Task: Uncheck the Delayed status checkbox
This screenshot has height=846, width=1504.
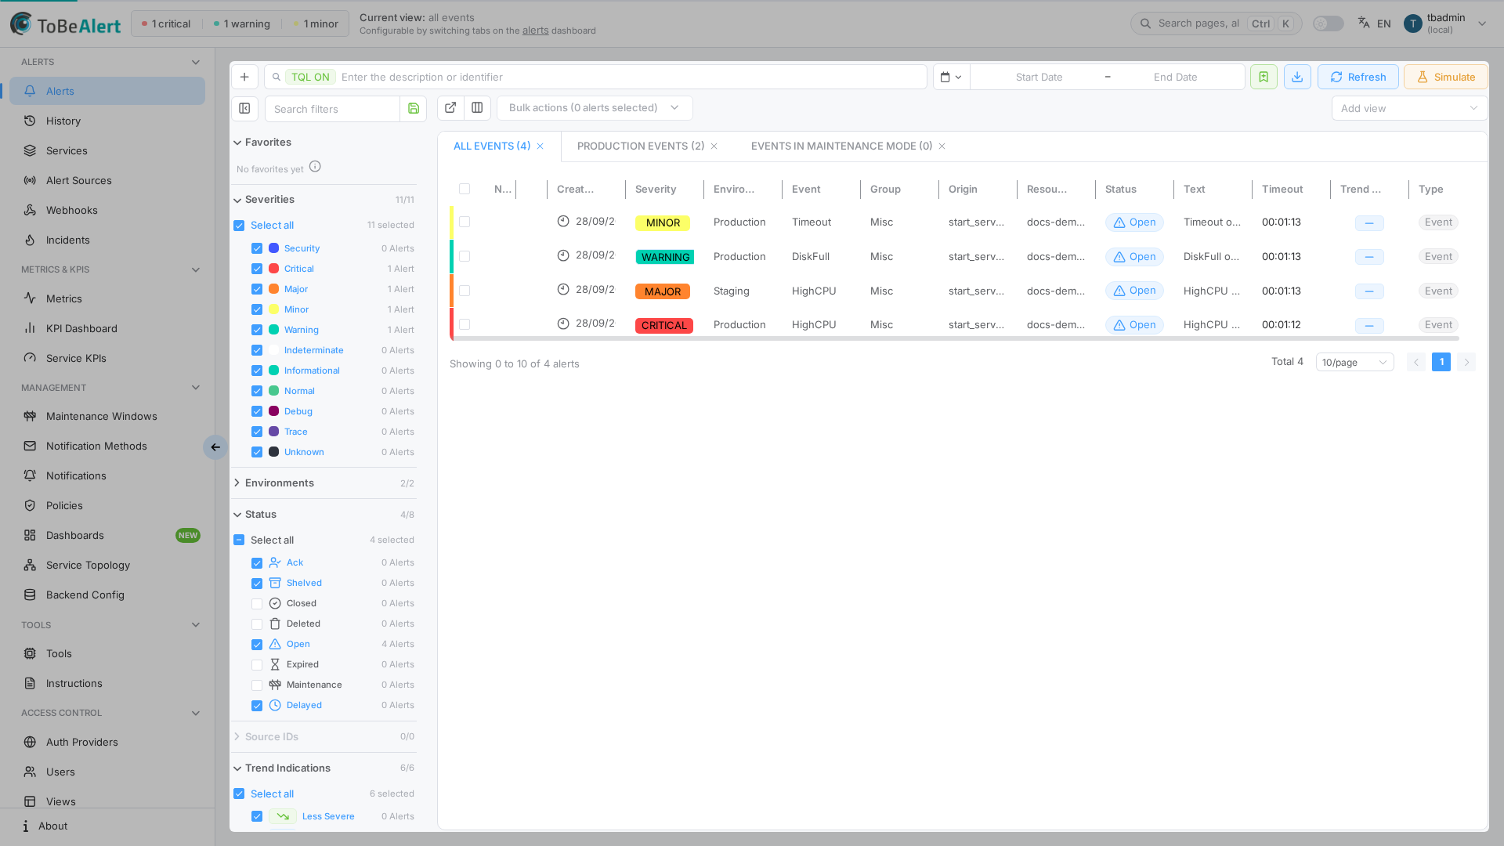Action: tap(257, 705)
